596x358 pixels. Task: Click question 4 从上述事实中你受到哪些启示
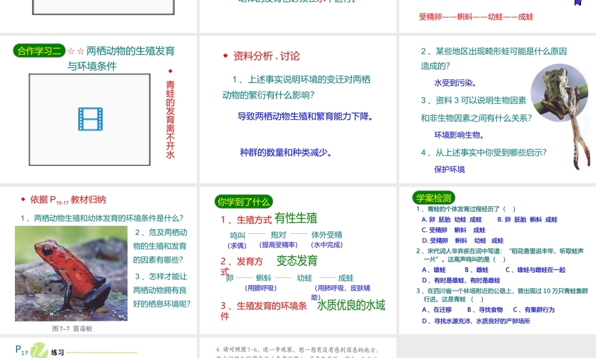pos(483,152)
